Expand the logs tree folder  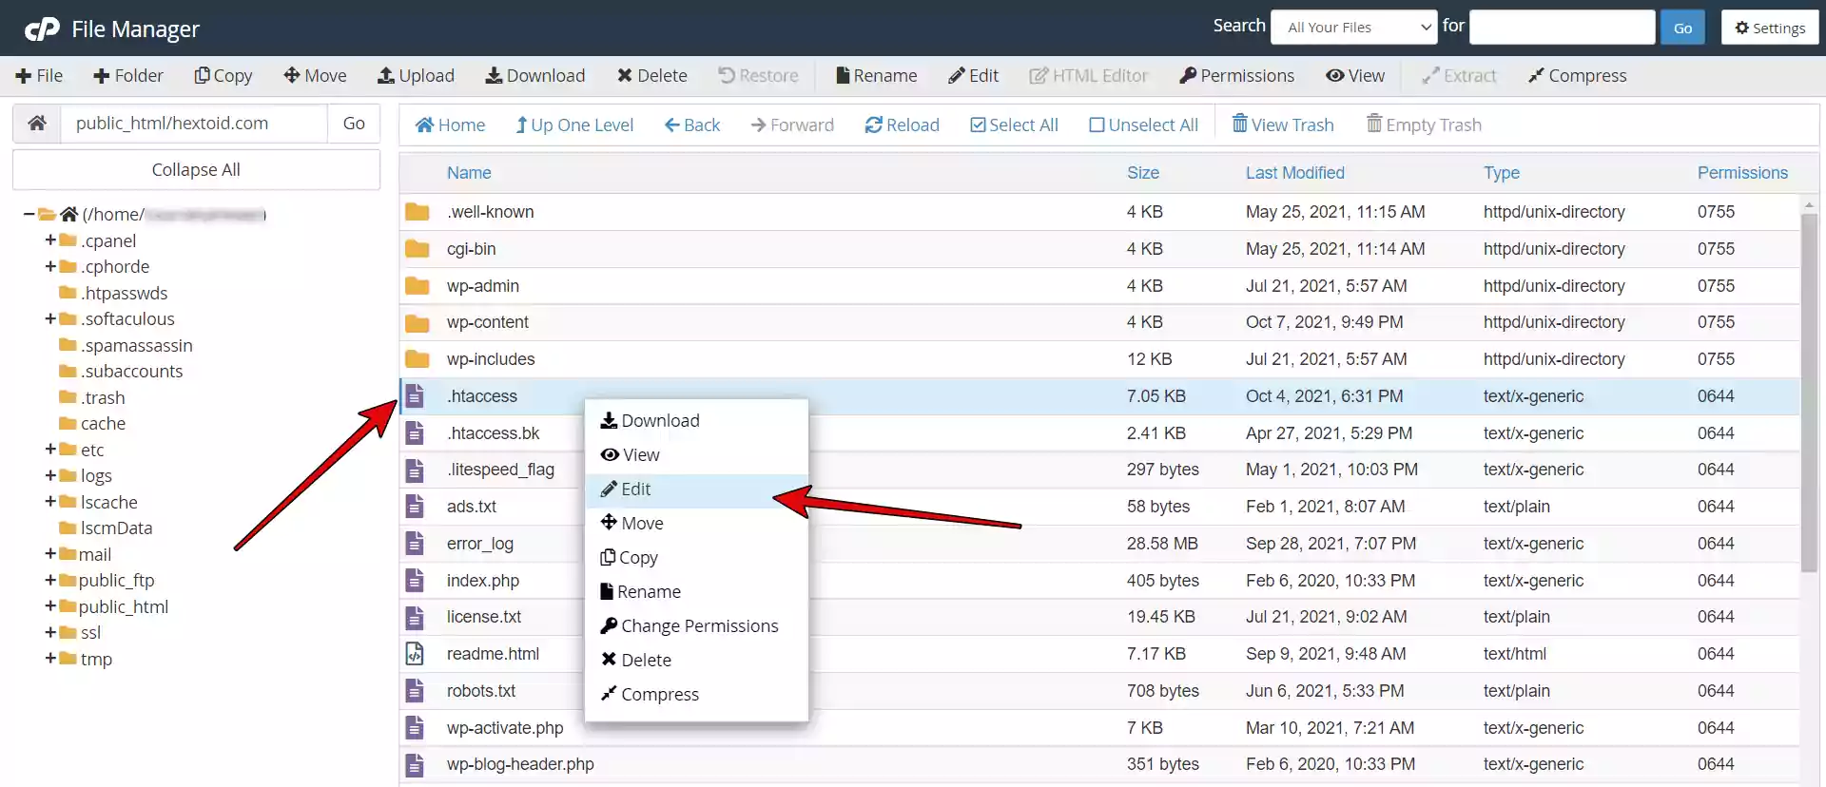50,475
